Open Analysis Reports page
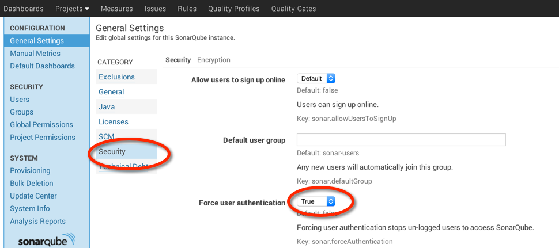This screenshot has height=248, width=559. (38, 221)
